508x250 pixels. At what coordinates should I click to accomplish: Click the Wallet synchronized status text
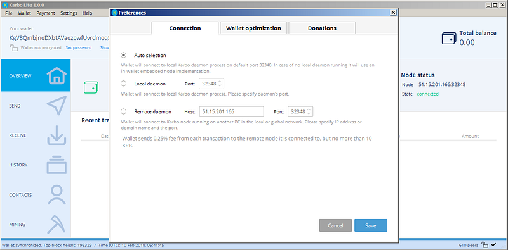[x=21, y=245]
